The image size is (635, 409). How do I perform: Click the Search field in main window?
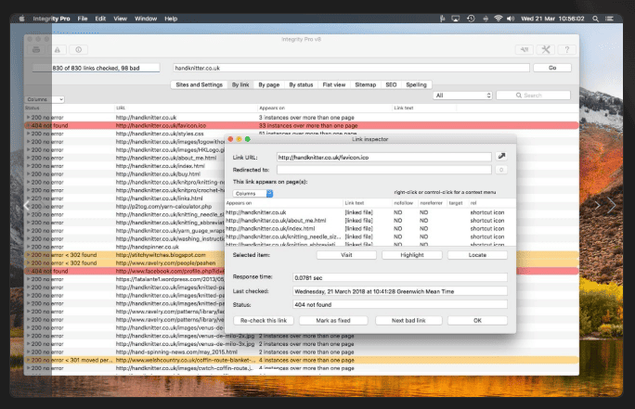coord(533,96)
